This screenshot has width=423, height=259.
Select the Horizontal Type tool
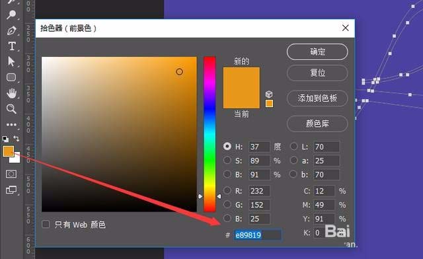(12, 46)
